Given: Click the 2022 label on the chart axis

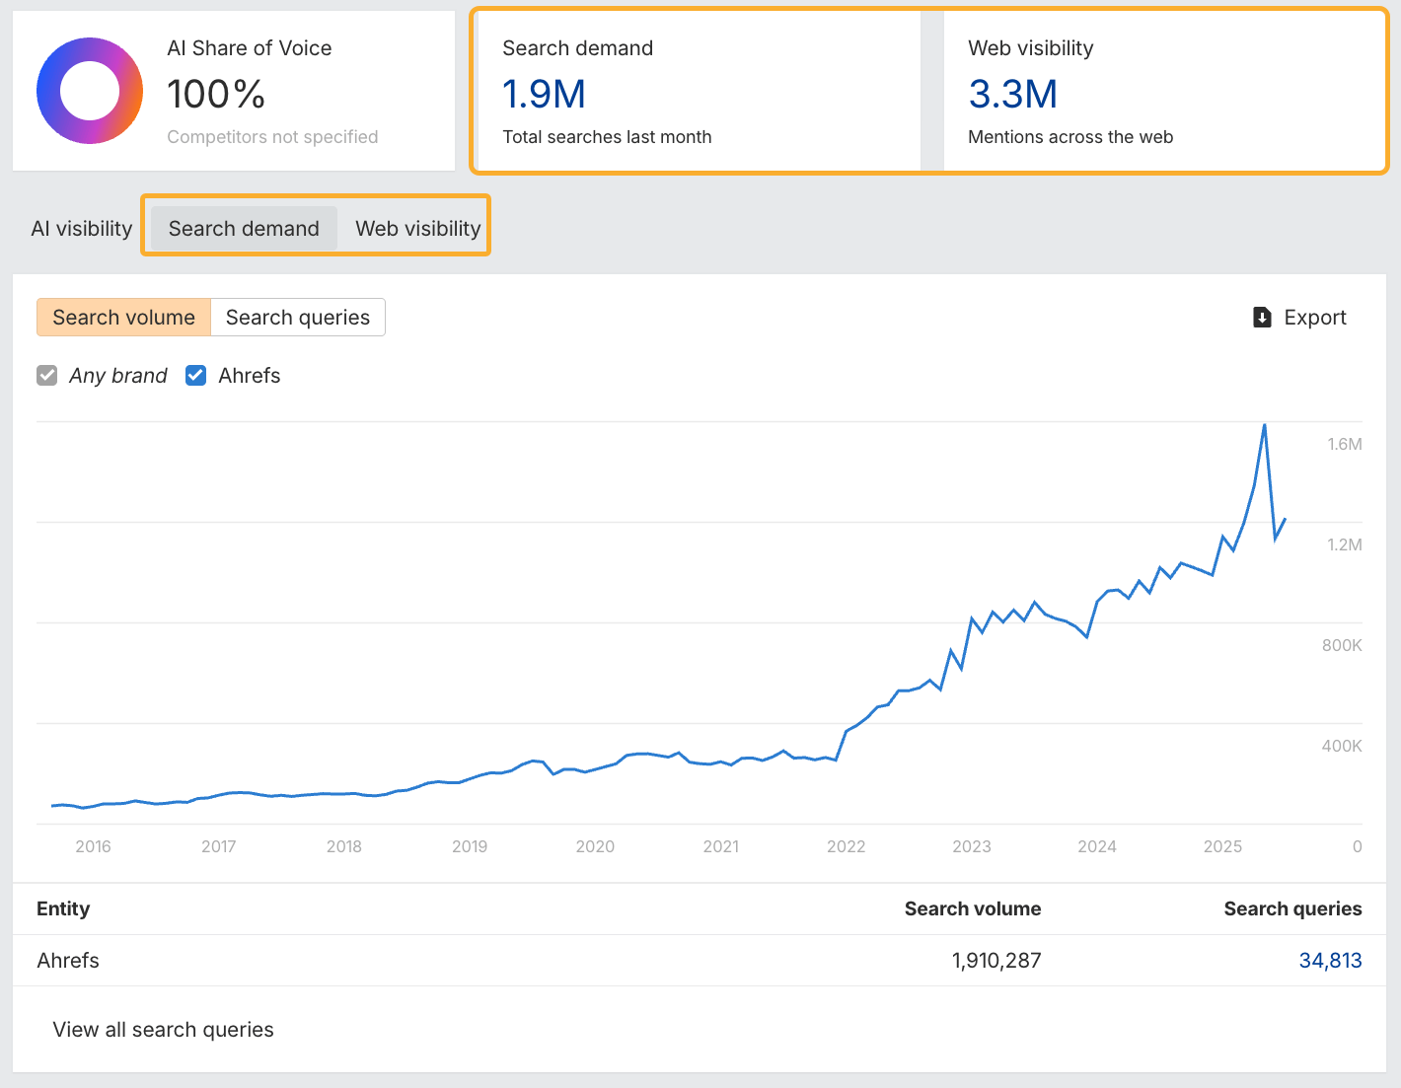Looking at the screenshot, I should click(846, 846).
